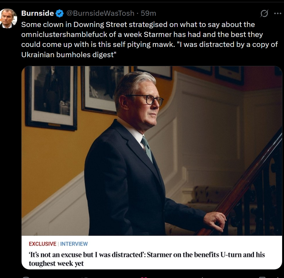Image resolution: width=284 pixels, height=278 pixels.
Task: Click "toughest week yet" in the headline
Action: 56,264
